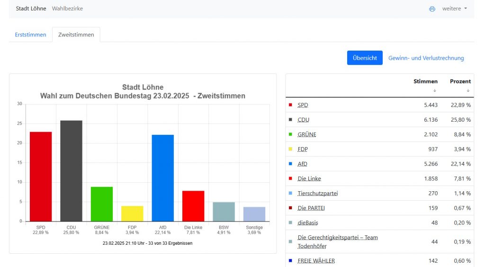Image resolution: width=485 pixels, height=267 pixels.
Task: Click the blue AfD color marker
Action: tap(290, 164)
